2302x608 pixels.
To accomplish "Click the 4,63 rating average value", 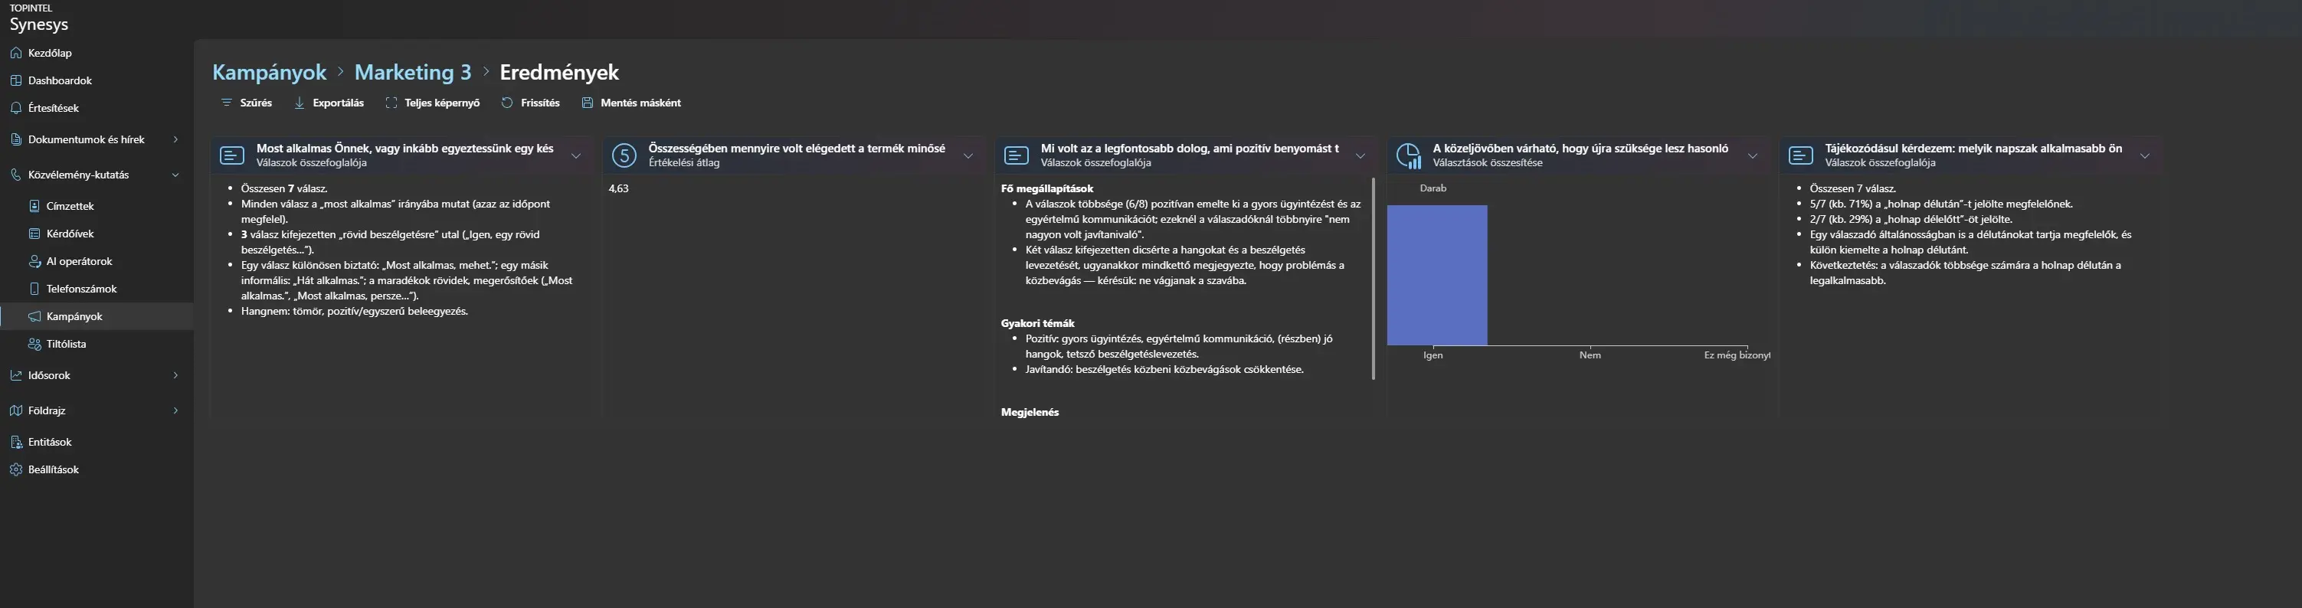I will tap(618, 188).
